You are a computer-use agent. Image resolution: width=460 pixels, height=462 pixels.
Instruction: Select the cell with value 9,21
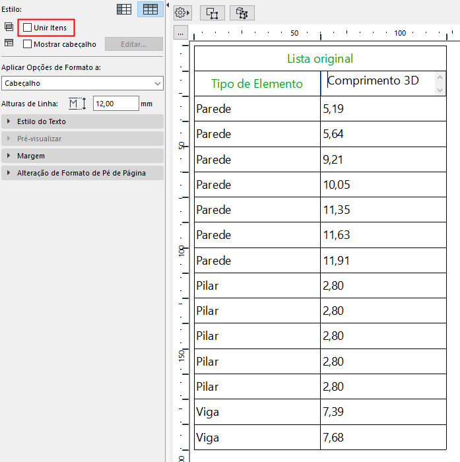[383, 160]
